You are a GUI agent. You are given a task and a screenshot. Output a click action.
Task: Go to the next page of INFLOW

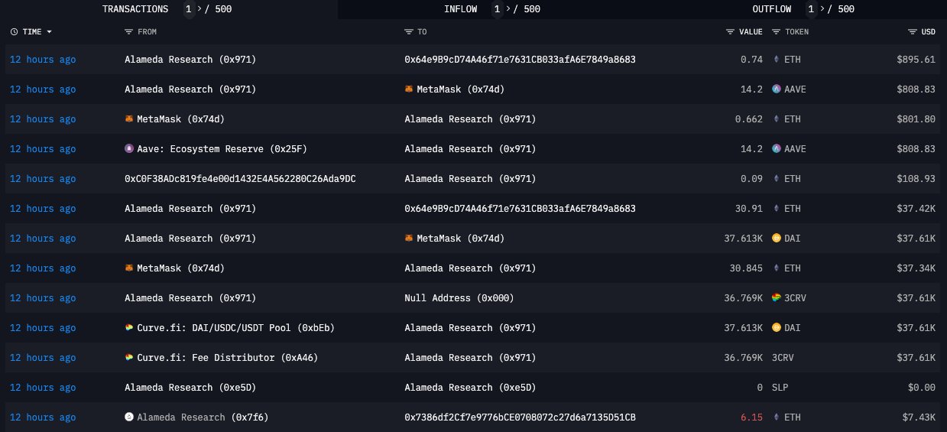[x=510, y=9]
